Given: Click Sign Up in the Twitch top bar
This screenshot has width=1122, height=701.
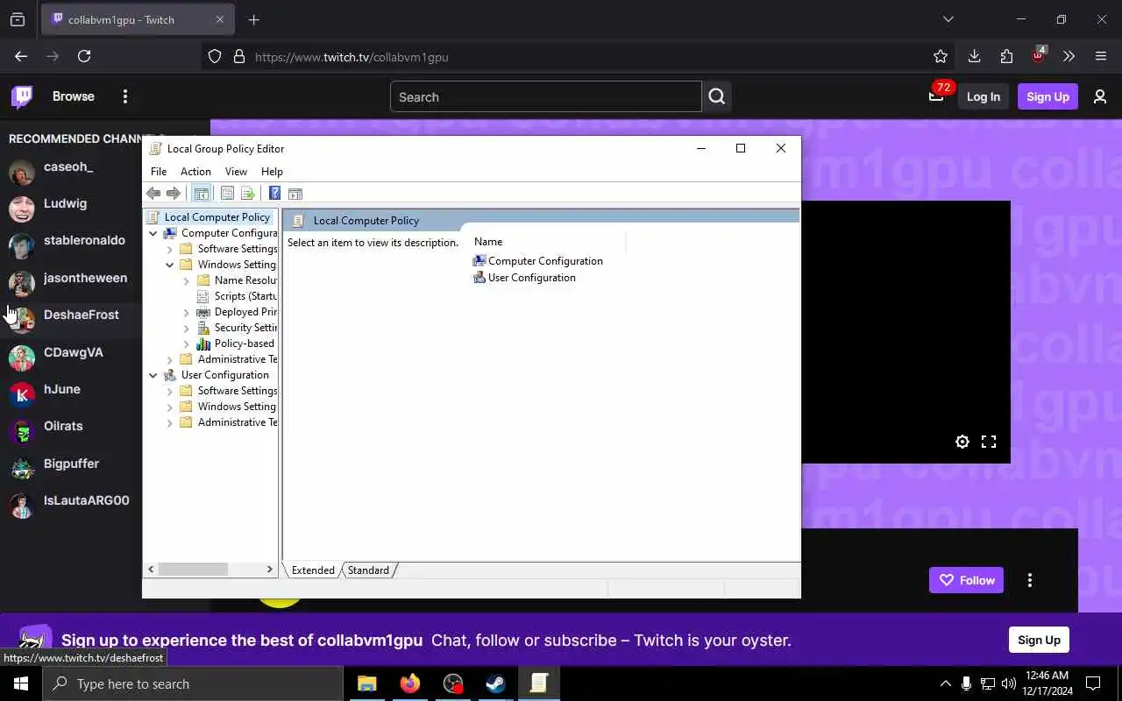Looking at the screenshot, I should point(1047,96).
